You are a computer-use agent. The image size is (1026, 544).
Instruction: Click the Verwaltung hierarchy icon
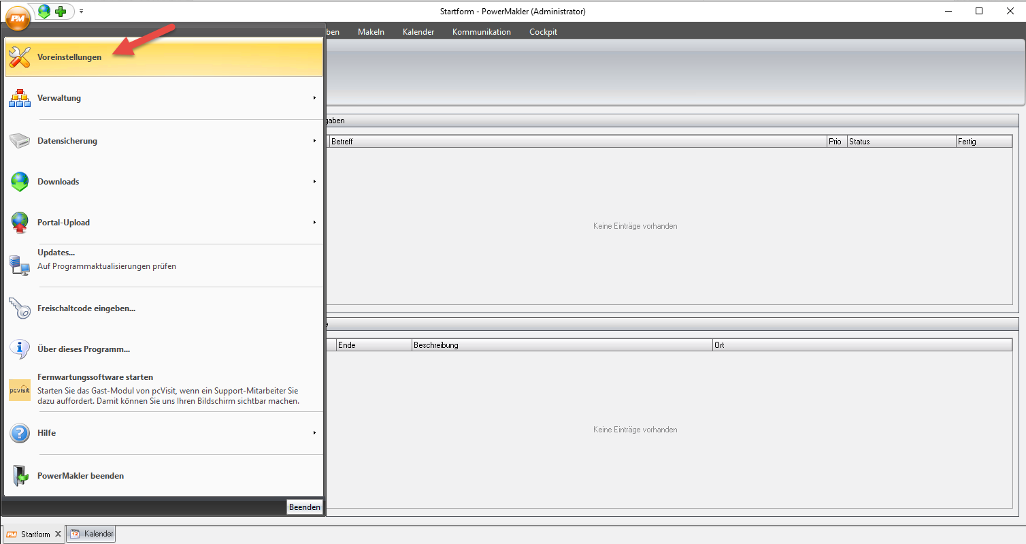pos(20,98)
